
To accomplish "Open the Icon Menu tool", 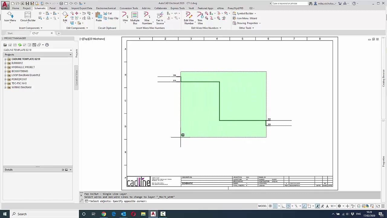I will 10,17.
